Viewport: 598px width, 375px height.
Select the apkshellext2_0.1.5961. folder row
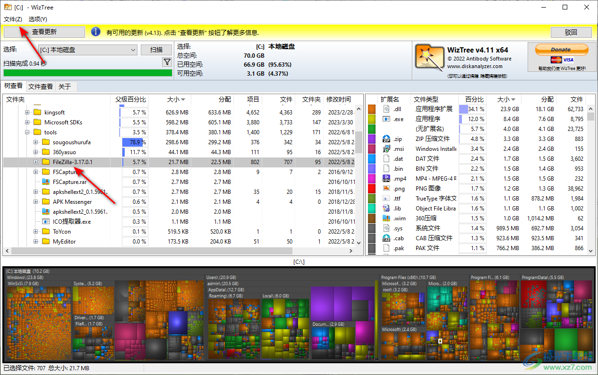[x=179, y=192]
